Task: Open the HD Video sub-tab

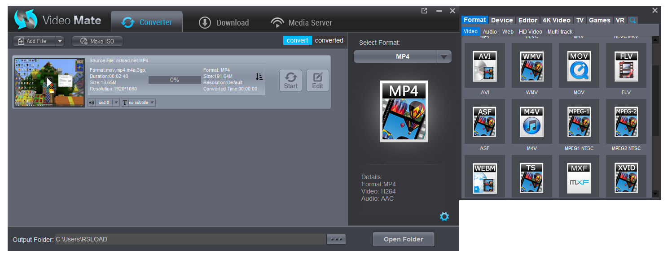Action: [531, 32]
